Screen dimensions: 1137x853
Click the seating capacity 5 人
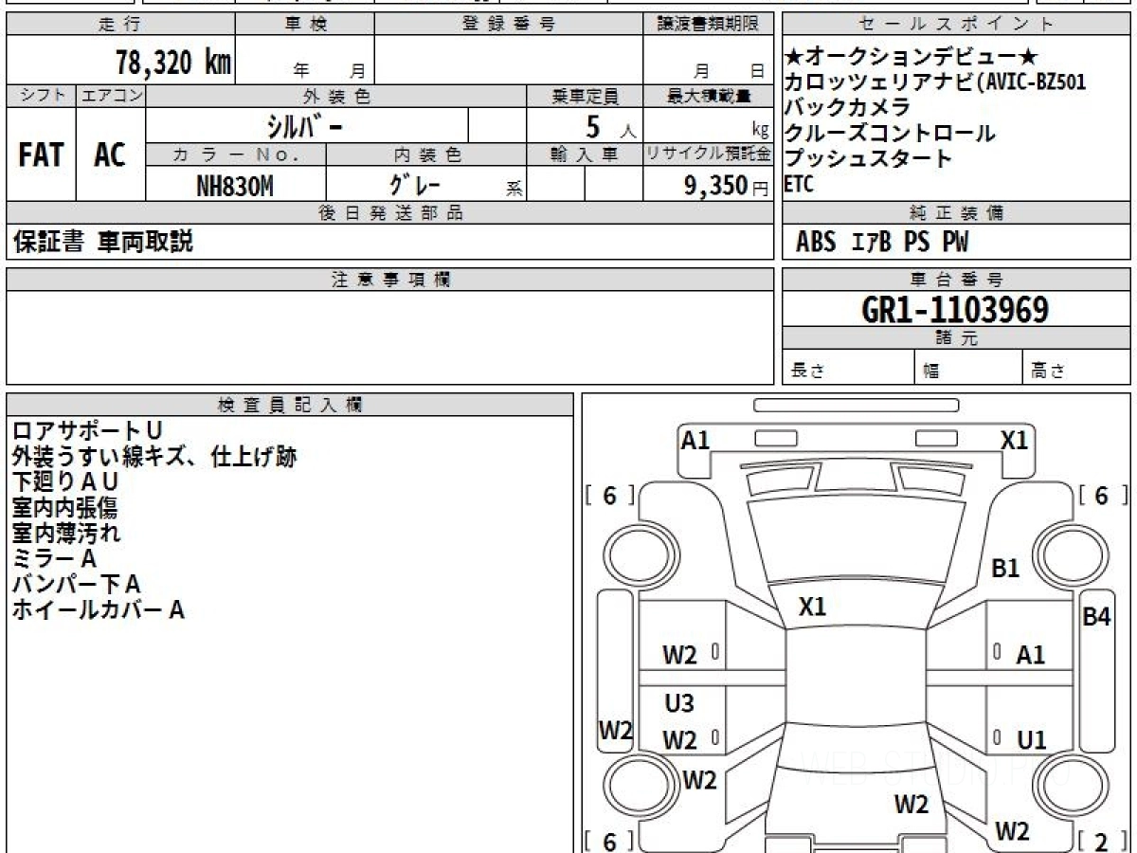click(x=611, y=126)
